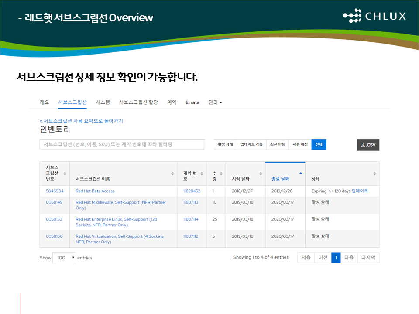
Task: Go to 다음 page
Action: [349, 257]
